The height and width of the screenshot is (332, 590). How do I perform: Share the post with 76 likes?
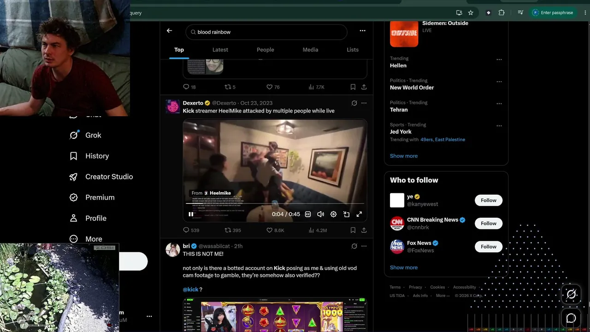pos(364,87)
